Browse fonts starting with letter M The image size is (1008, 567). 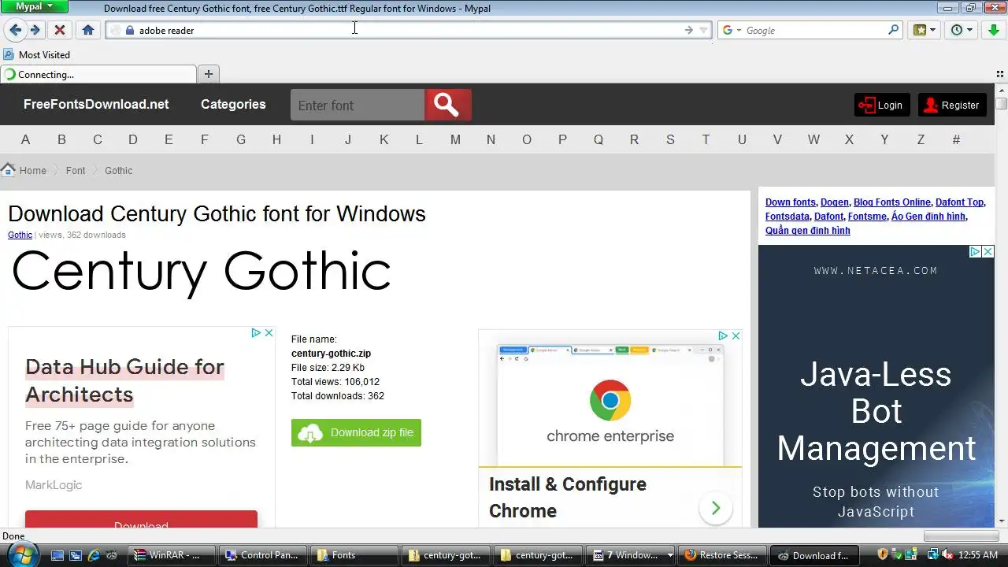tap(455, 139)
